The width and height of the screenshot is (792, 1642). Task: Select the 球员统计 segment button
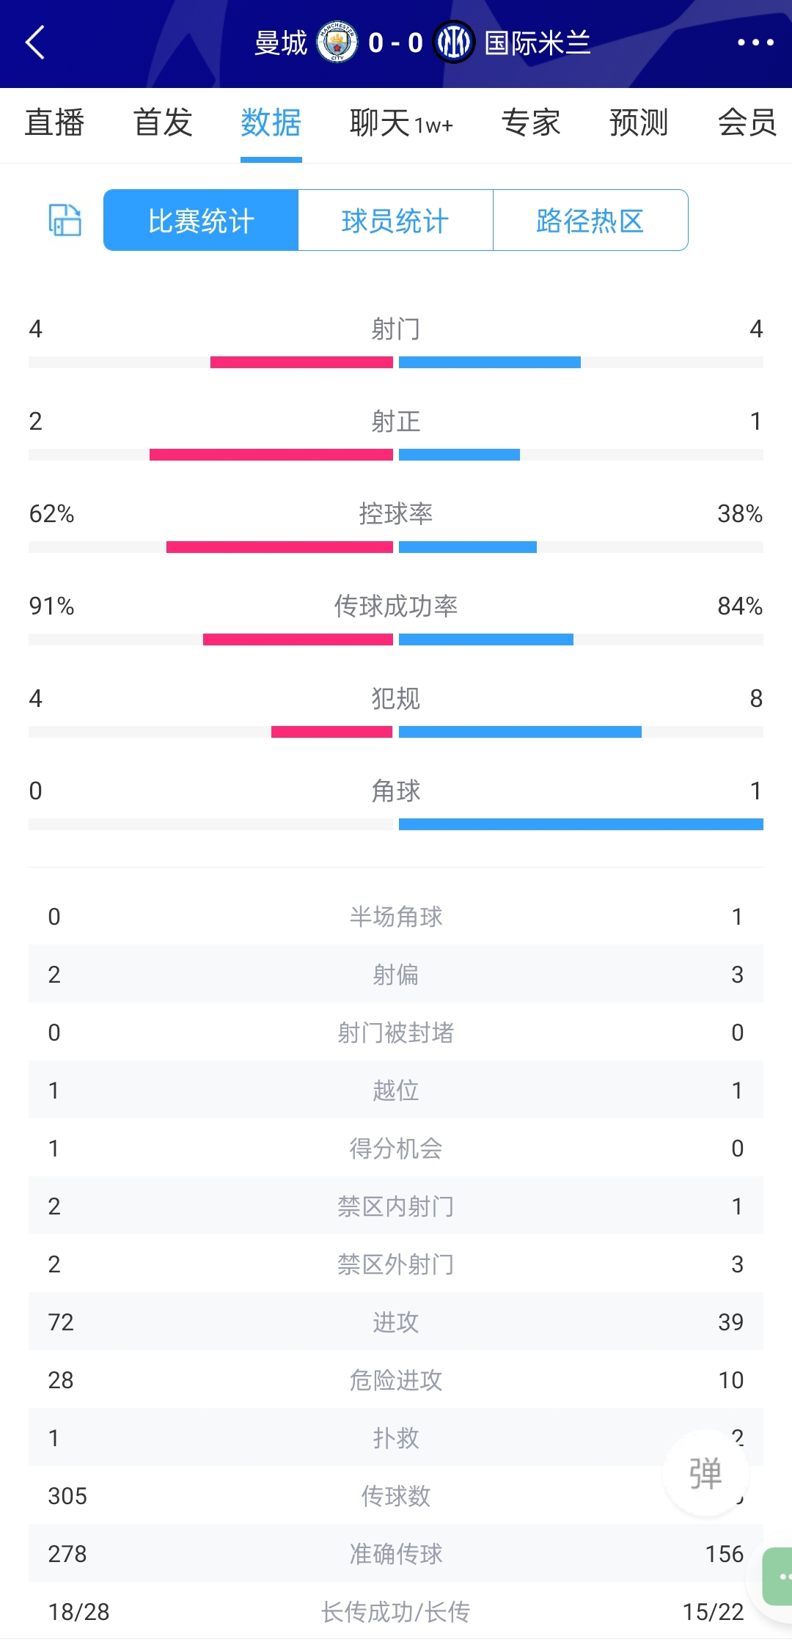[x=395, y=220]
